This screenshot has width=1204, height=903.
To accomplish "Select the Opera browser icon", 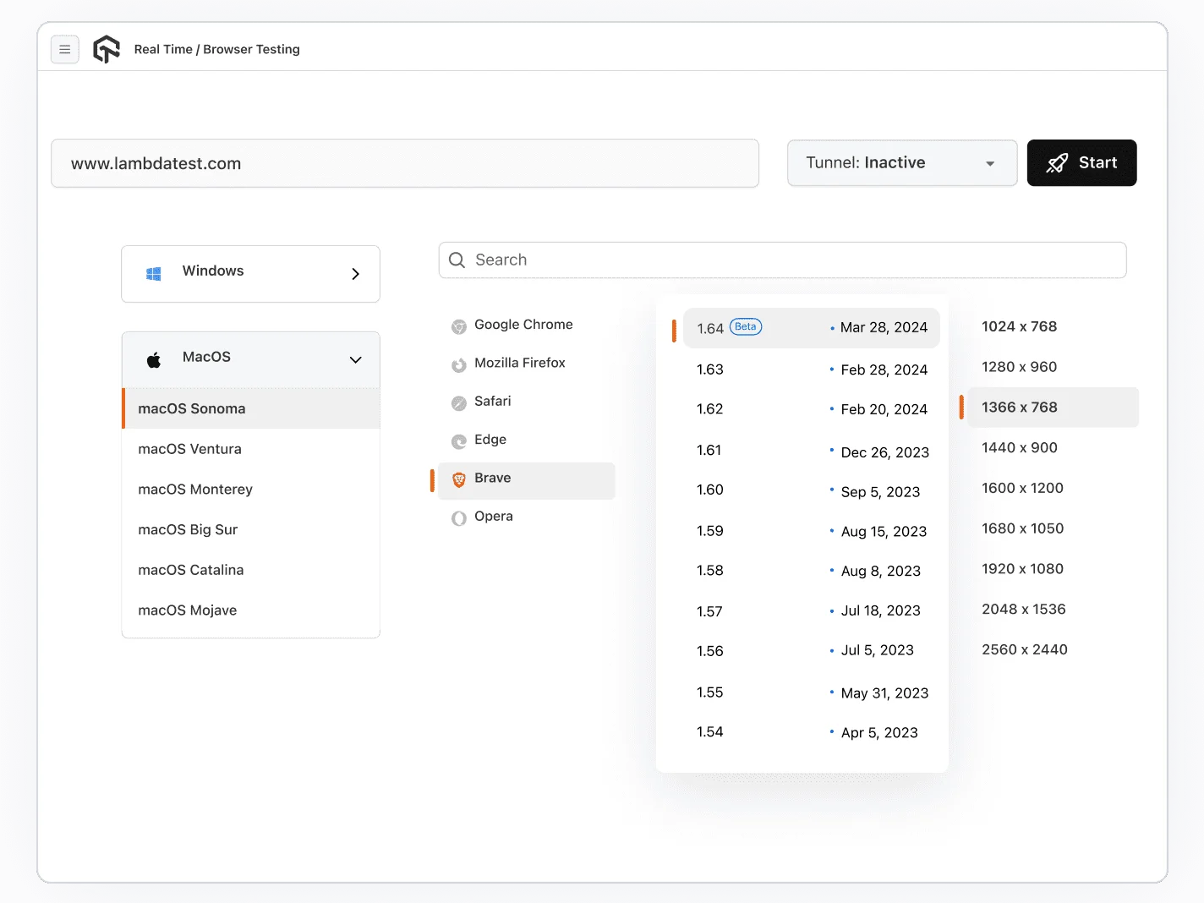I will coord(459,518).
